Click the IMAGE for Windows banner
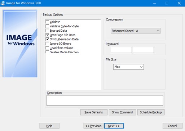 20,44
